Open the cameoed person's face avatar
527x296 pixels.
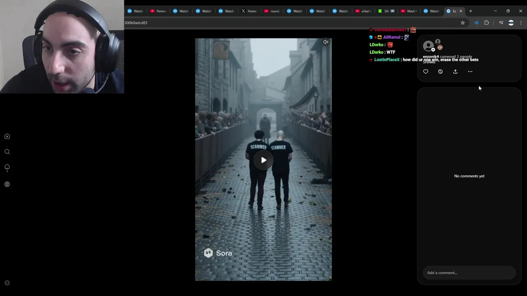440,47
